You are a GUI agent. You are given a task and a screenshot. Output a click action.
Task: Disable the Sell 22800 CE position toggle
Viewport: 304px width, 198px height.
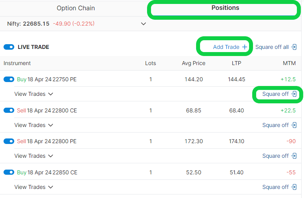click(9, 110)
